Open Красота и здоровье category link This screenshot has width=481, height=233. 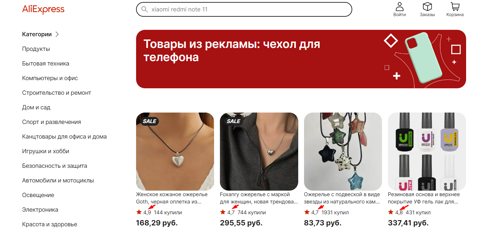tap(50, 224)
